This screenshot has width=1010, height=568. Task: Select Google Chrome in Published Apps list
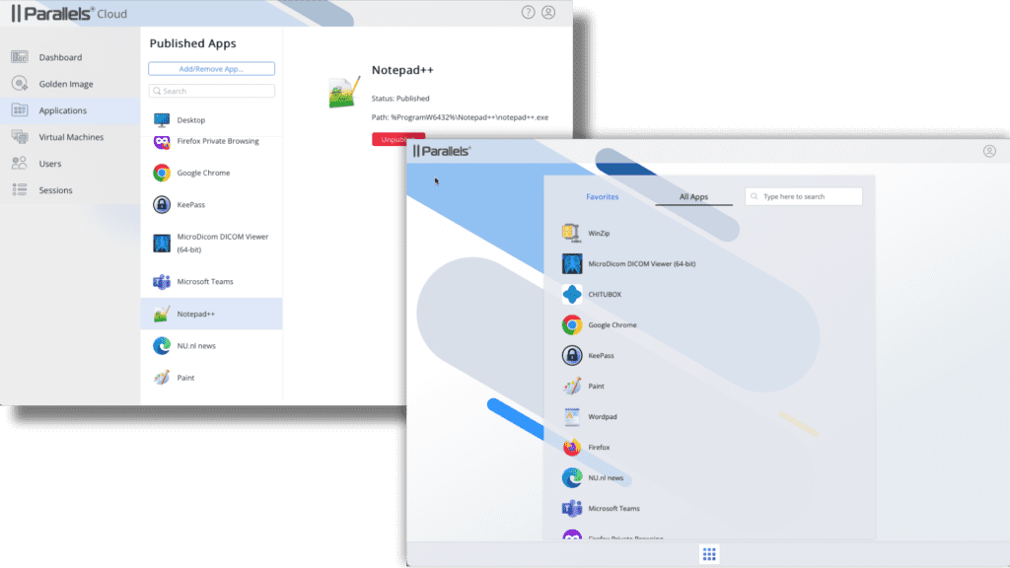tap(203, 173)
